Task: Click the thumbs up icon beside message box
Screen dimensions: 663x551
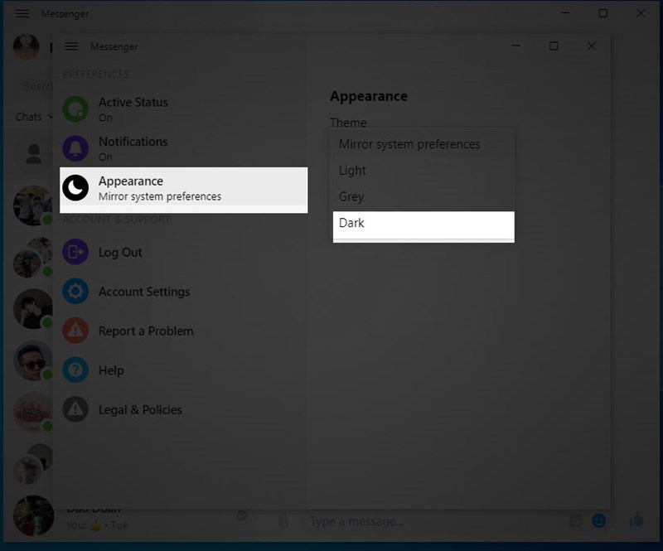Action: point(636,521)
